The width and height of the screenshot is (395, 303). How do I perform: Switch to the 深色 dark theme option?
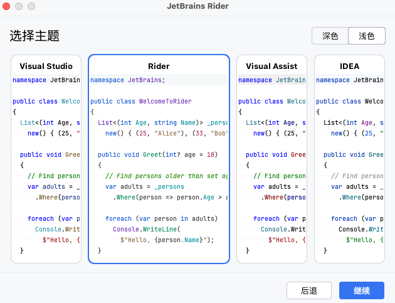[330, 36]
